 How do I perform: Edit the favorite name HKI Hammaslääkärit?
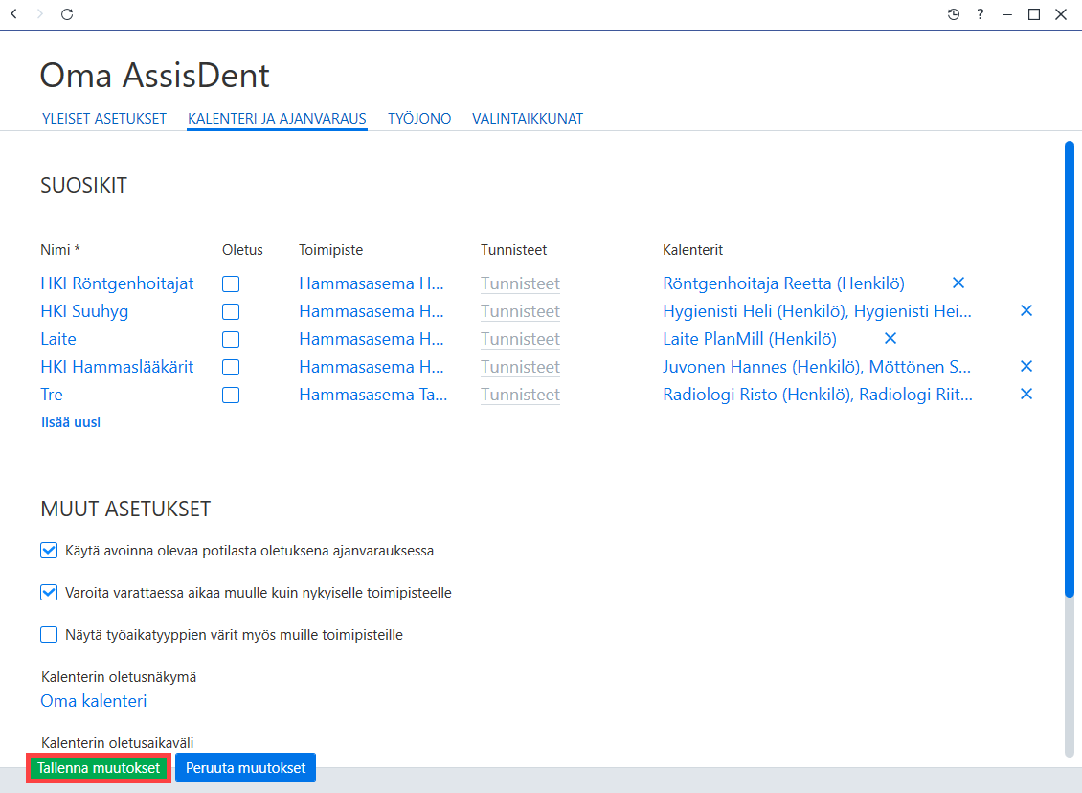[118, 367]
